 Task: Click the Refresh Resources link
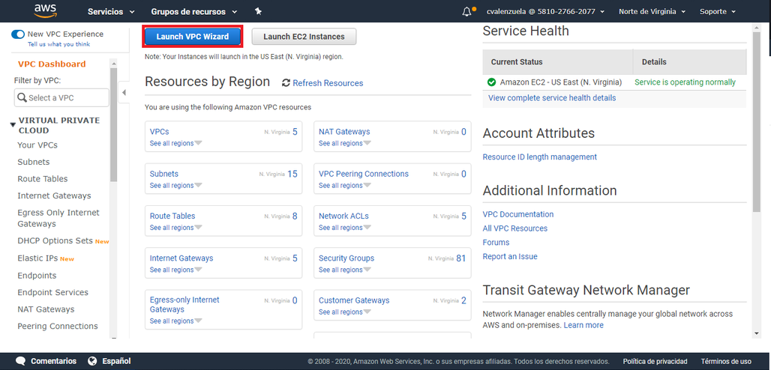328,83
